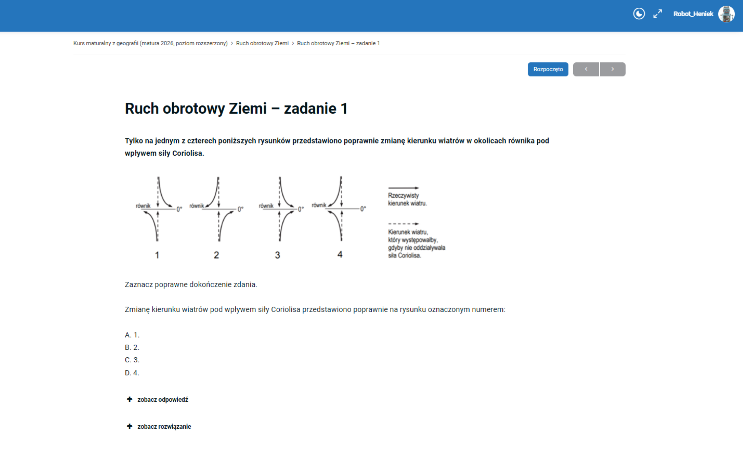Open Robot_Heniek avatar picture
743x464 pixels.
click(x=726, y=14)
